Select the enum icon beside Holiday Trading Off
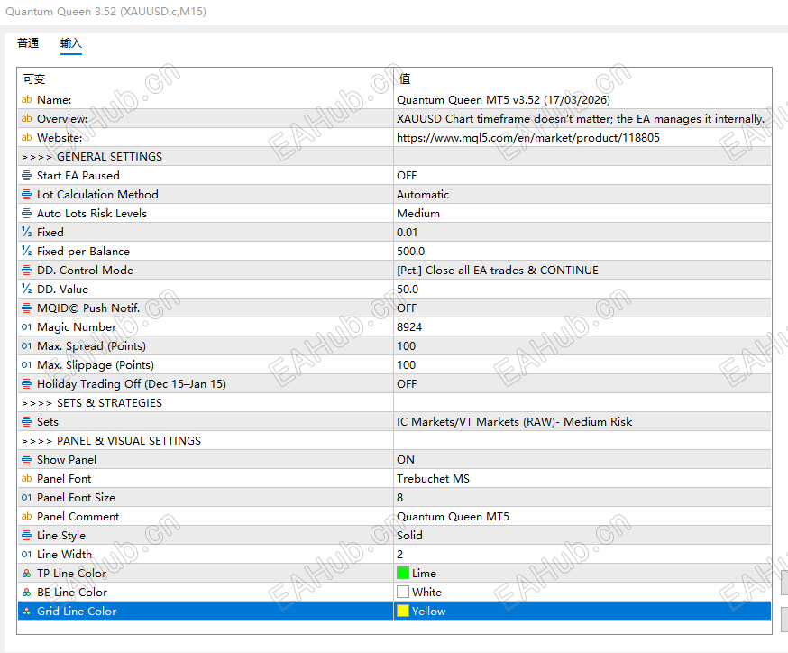Screen dimensions: 788x653 click(27, 384)
